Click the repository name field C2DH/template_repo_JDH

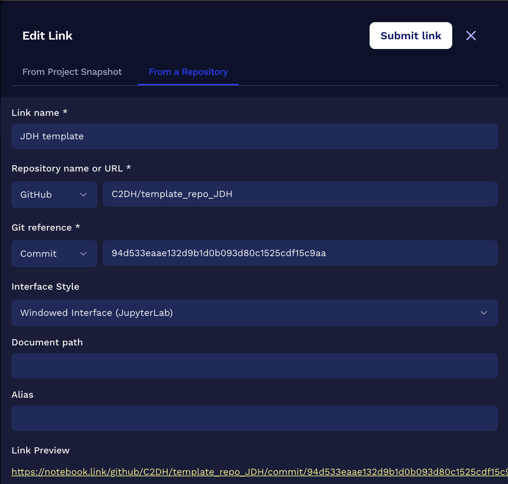[x=300, y=194]
